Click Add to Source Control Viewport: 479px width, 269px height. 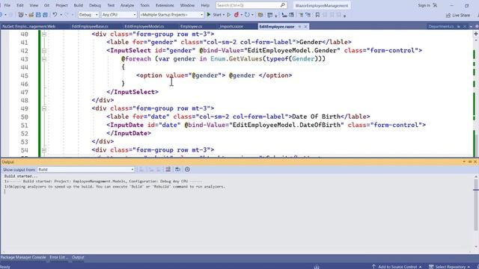pos(397,267)
